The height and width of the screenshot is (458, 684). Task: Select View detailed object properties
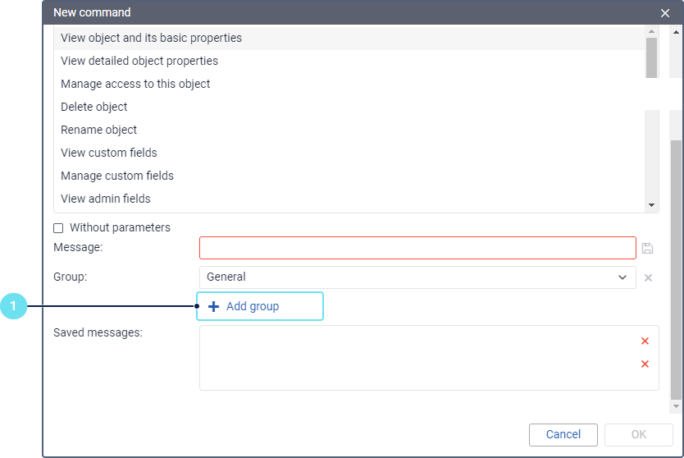[139, 61]
